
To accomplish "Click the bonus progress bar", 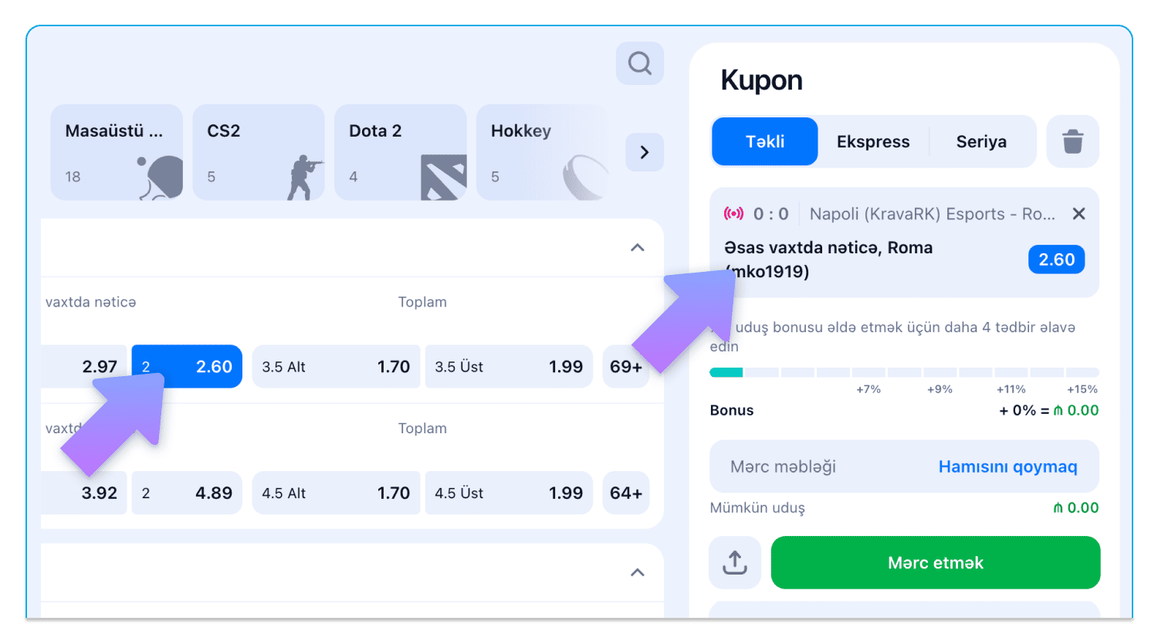I will (903, 372).
